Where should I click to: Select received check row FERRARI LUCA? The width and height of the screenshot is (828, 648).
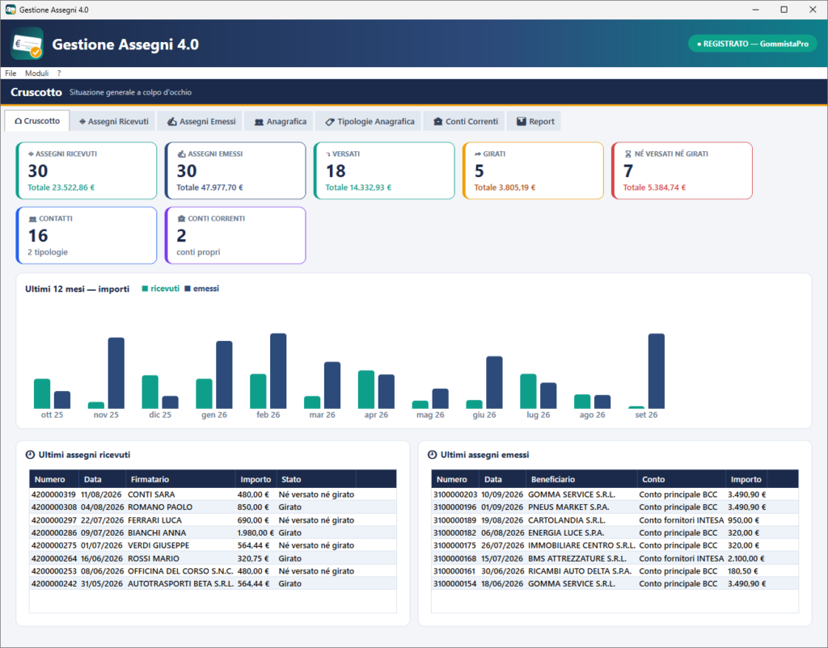pos(213,520)
